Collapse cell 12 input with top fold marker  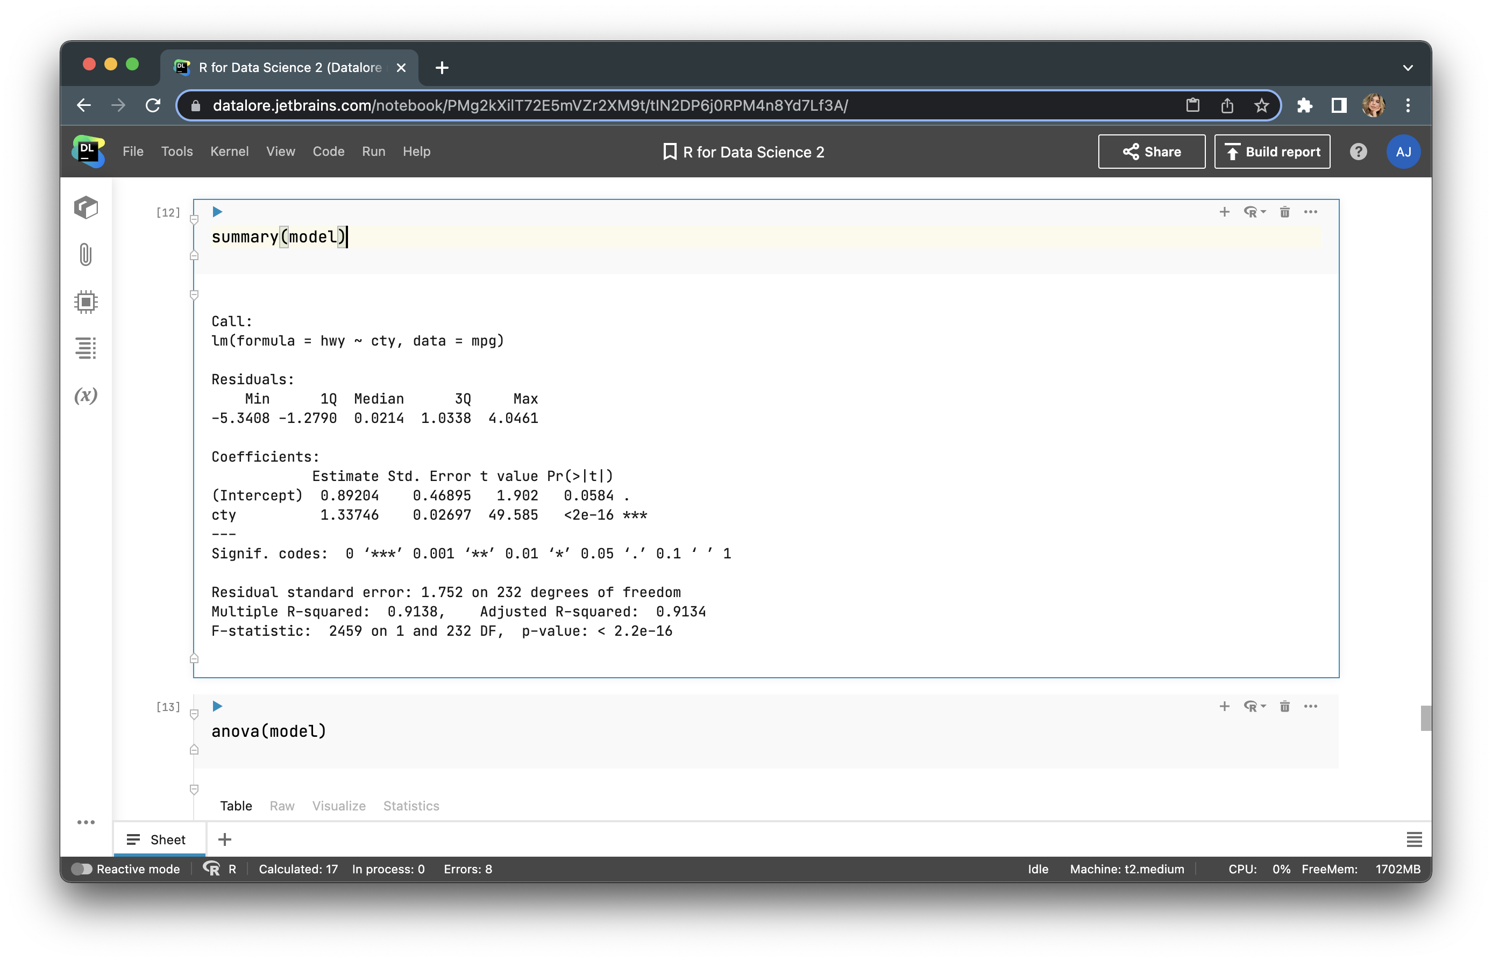click(194, 220)
